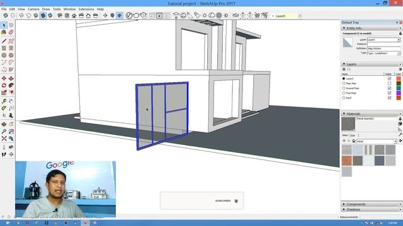Image resolution: width=403 pixels, height=226 pixels.
Task: Collapse the Layers panel
Action: point(344,64)
